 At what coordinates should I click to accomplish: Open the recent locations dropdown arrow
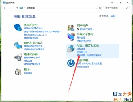click(14, 8)
